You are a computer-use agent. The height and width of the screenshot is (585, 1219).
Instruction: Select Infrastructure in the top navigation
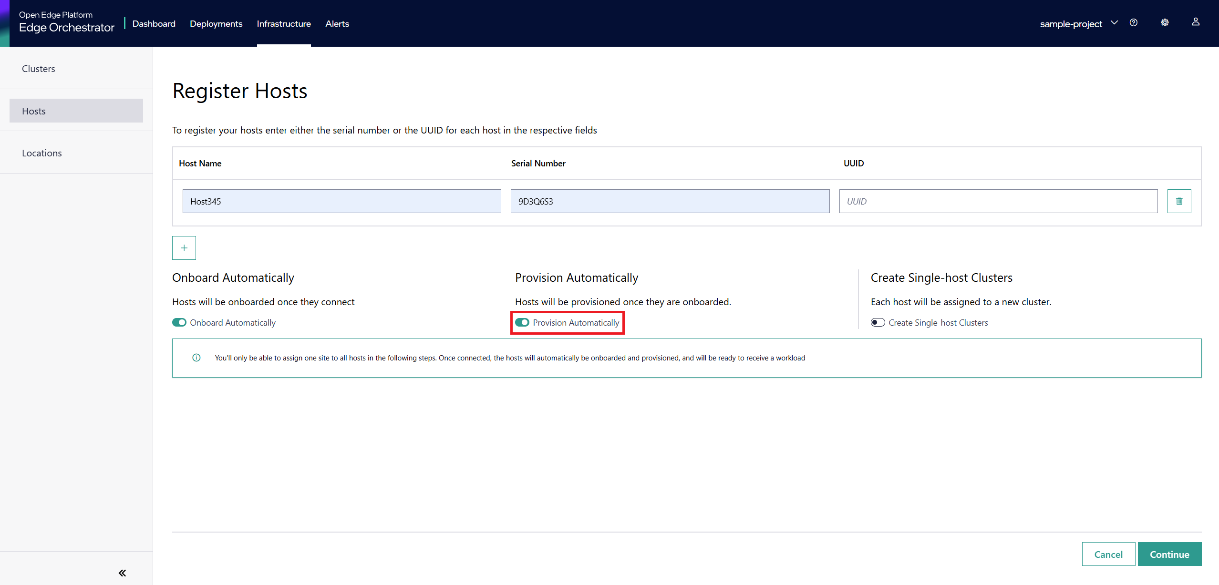point(284,23)
